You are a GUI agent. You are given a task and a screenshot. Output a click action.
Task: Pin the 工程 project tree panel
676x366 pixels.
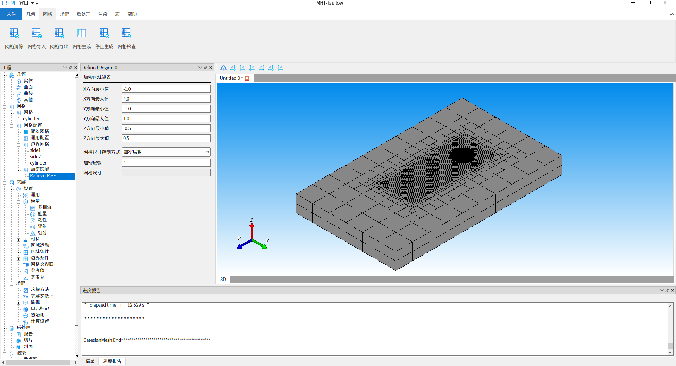(70, 68)
